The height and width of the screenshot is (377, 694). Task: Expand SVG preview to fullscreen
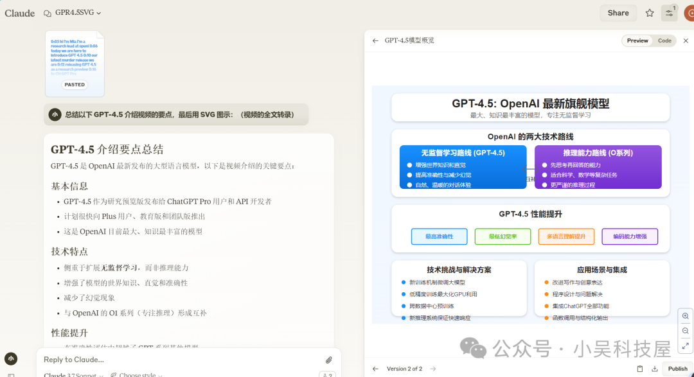[685, 346]
